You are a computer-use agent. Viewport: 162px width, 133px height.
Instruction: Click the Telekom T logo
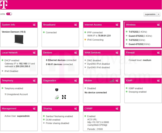click(4, 5)
